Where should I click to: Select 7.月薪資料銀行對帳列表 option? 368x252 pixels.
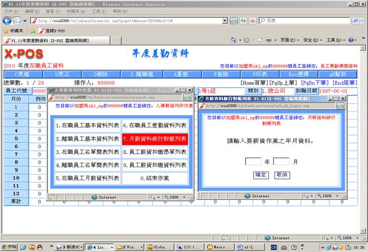[155, 139]
